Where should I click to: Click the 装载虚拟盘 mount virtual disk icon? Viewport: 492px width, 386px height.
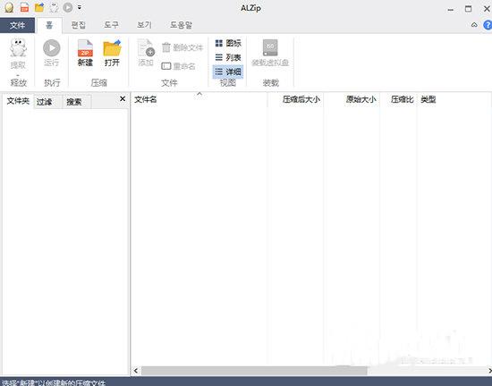[270, 47]
